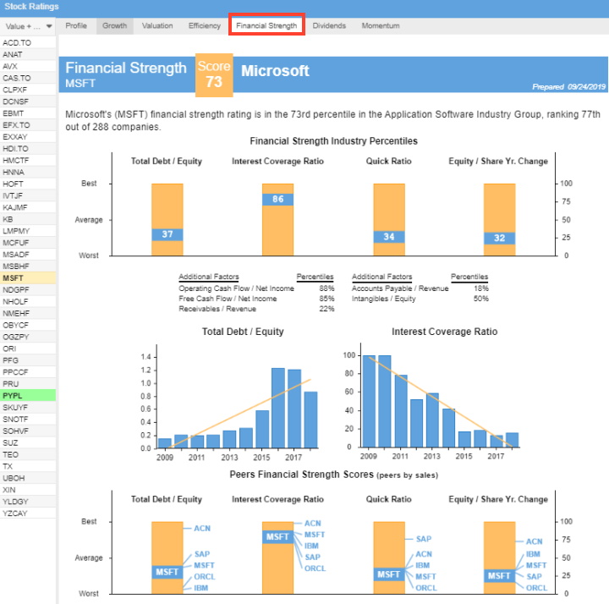Switch to the Momentum tab
Screen dimensions: 609x604
tap(381, 26)
